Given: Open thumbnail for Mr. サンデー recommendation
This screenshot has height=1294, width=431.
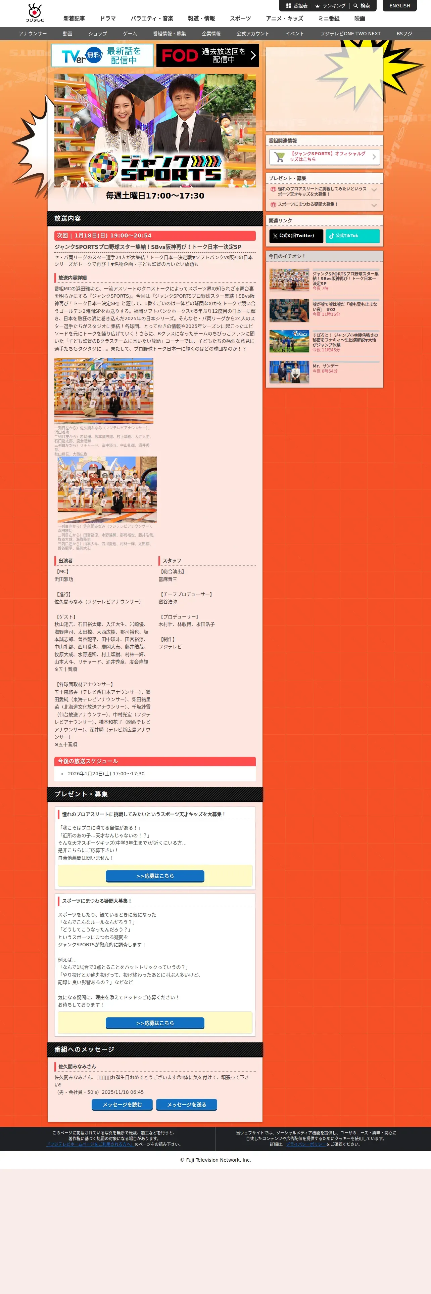Looking at the screenshot, I should tap(289, 372).
